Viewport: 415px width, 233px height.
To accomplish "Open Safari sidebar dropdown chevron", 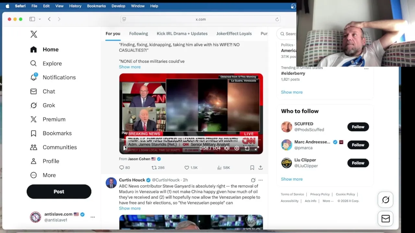I will [x=40, y=19].
